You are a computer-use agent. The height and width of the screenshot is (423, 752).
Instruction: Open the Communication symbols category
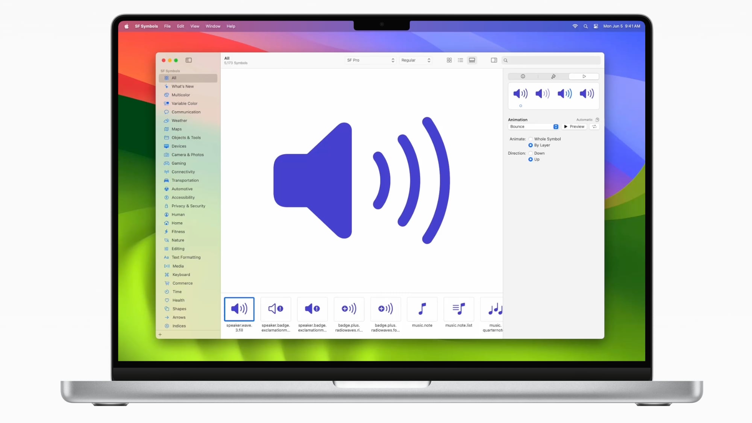pyautogui.click(x=185, y=112)
